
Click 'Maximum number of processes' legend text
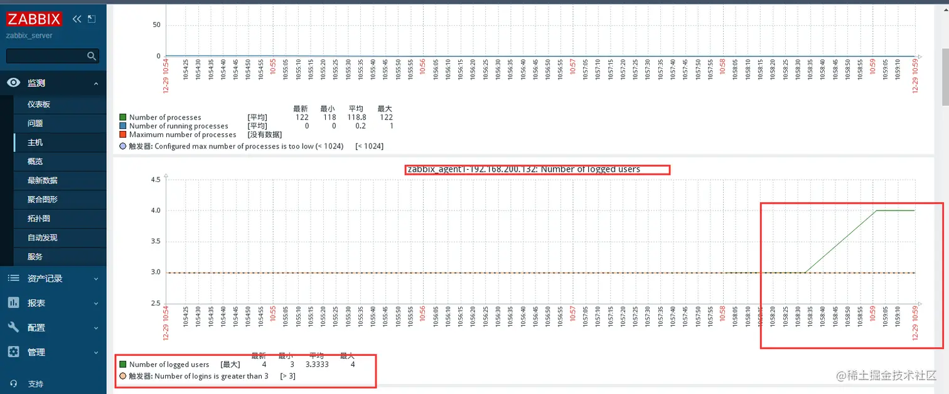point(183,135)
